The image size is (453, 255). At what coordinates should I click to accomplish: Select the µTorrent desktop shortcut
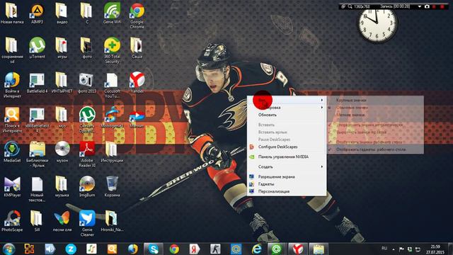point(37,47)
